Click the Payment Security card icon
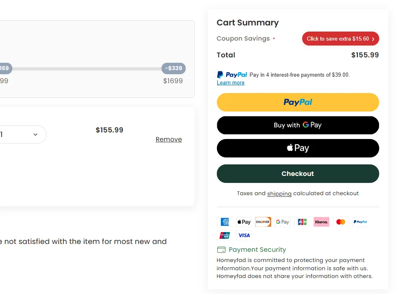The width and height of the screenshot is (412, 294). 221,249
